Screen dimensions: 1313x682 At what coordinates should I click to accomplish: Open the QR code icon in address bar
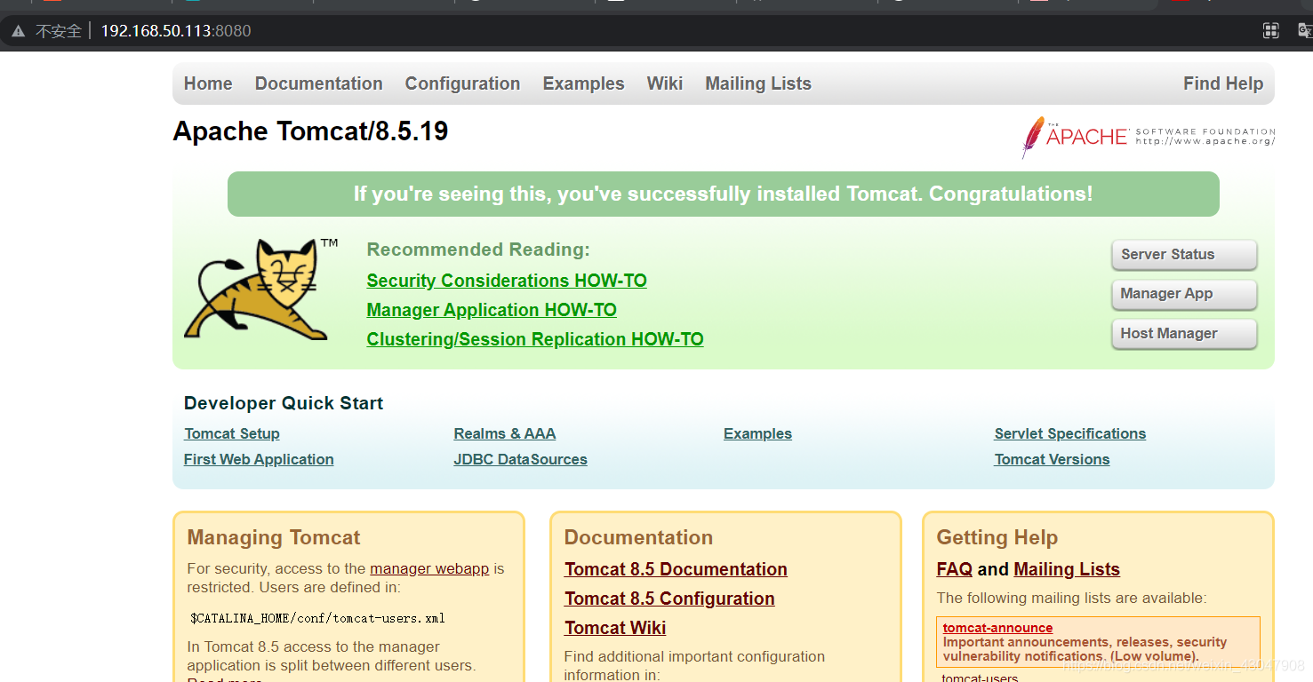pyautogui.click(x=1271, y=31)
